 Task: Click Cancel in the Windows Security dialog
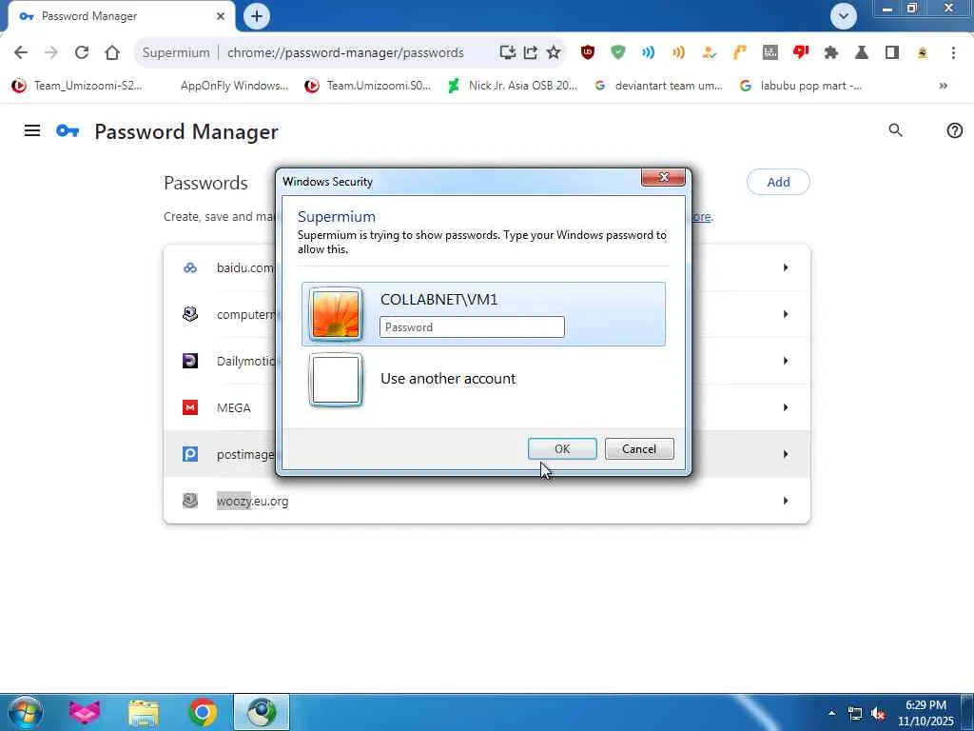pos(639,449)
